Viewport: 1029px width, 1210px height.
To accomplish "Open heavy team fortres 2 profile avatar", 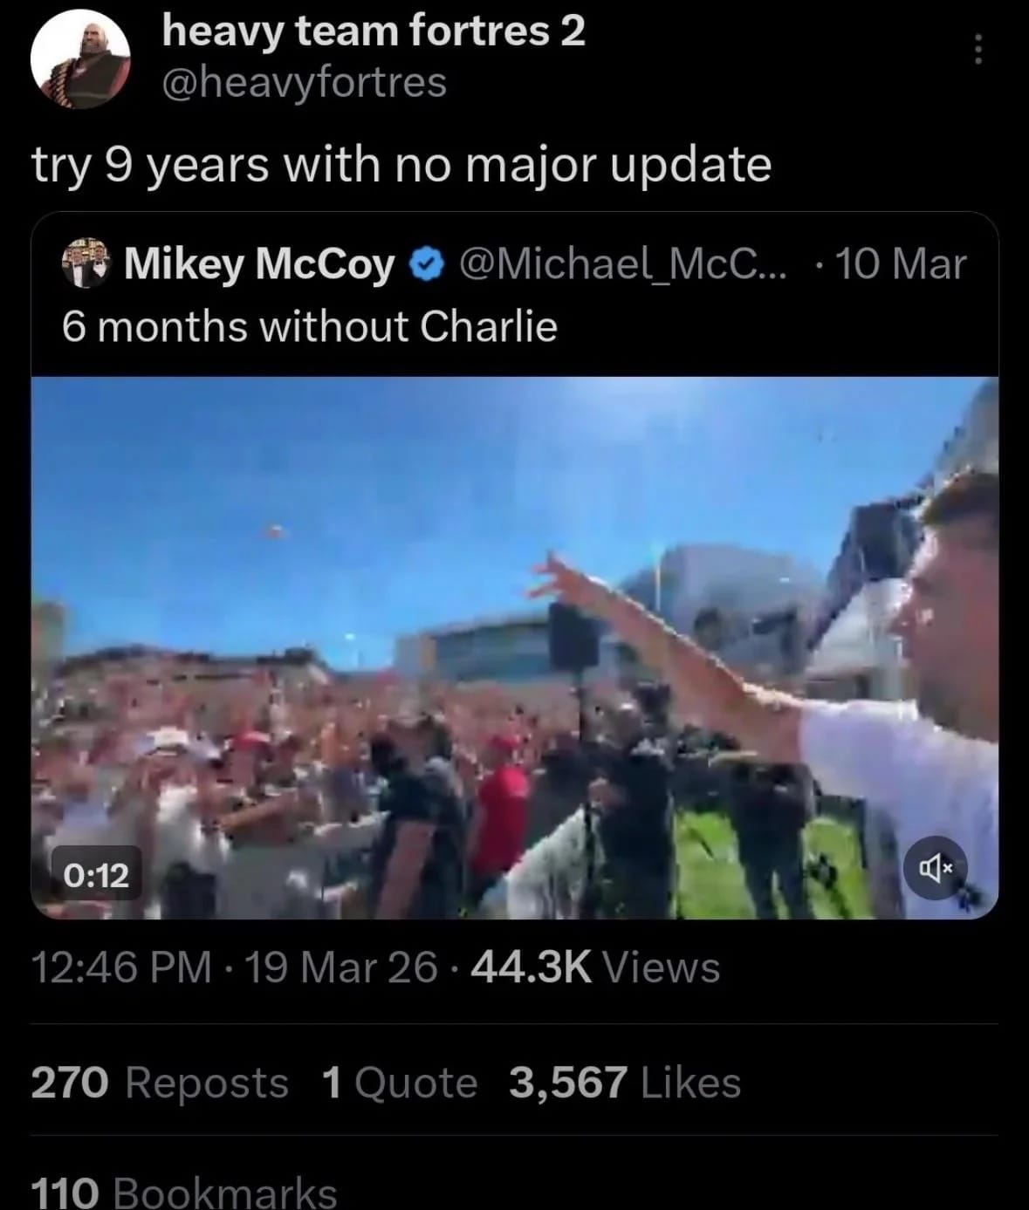I will 80,58.
